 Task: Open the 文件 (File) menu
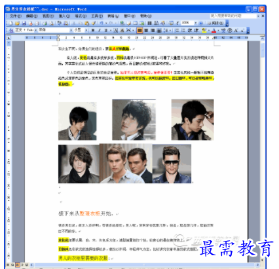(x=16, y=16)
